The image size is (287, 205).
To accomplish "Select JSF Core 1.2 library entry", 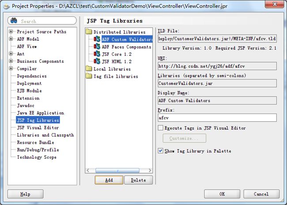I will (117, 54).
